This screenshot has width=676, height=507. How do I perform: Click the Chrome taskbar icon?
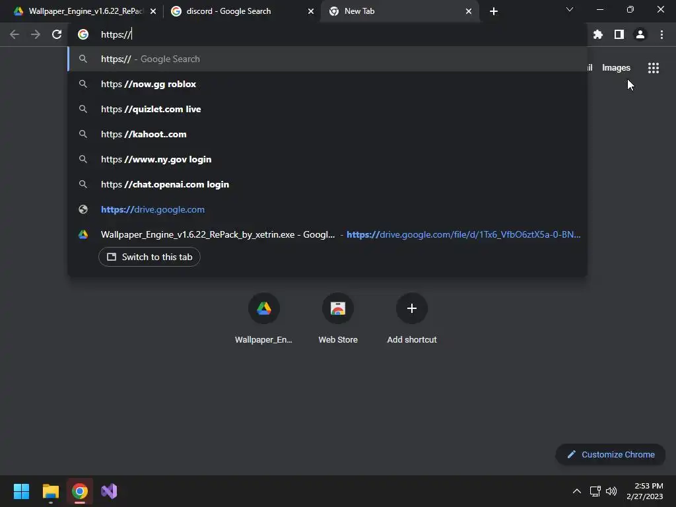coord(80,491)
